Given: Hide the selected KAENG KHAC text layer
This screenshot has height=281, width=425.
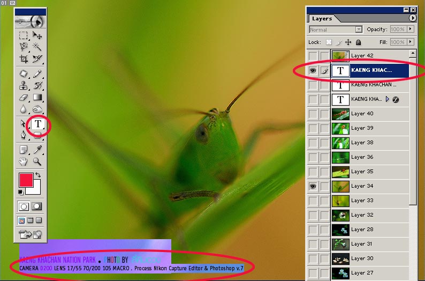Looking at the screenshot, I should tap(313, 70).
